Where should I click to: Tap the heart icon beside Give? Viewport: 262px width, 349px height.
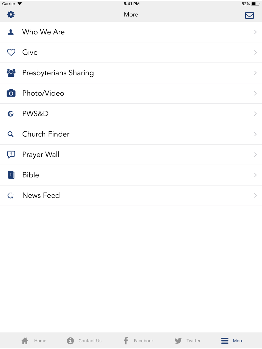click(x=11, y=52)
